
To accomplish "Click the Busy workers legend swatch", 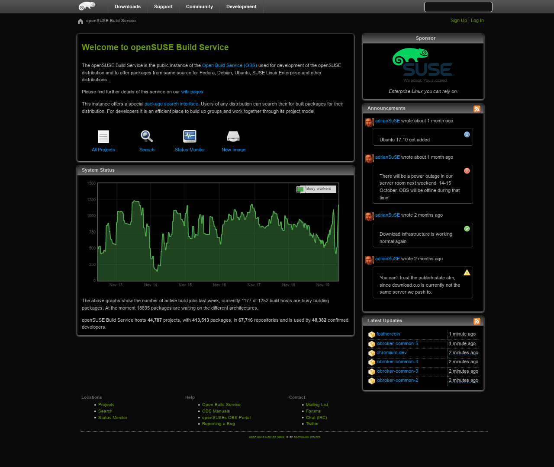I will coord(300,189).
